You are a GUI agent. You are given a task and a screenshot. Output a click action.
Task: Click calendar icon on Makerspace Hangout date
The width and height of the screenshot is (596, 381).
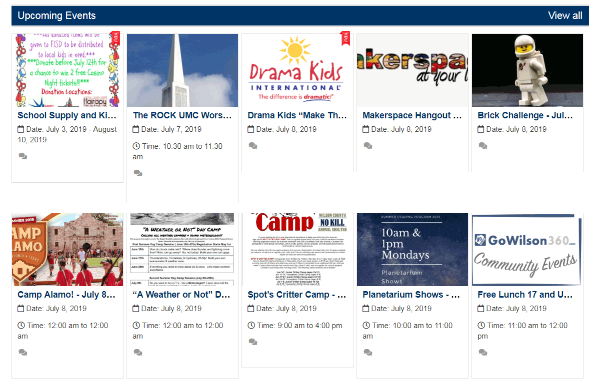pos(365,129)
